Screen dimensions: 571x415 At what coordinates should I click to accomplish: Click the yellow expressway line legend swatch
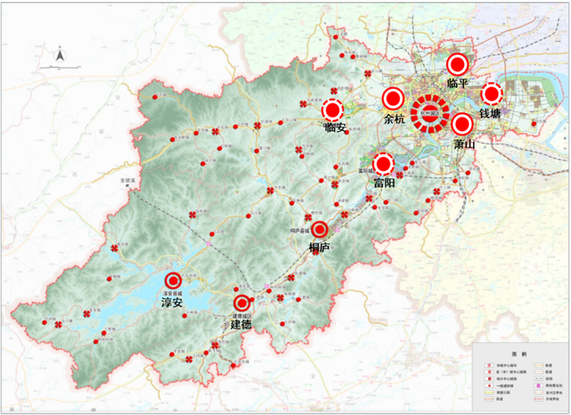[x=489, y=392]
